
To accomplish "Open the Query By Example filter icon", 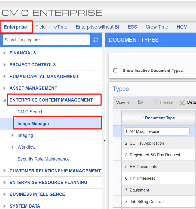I will pyautogui.click(x=141, y=102).
